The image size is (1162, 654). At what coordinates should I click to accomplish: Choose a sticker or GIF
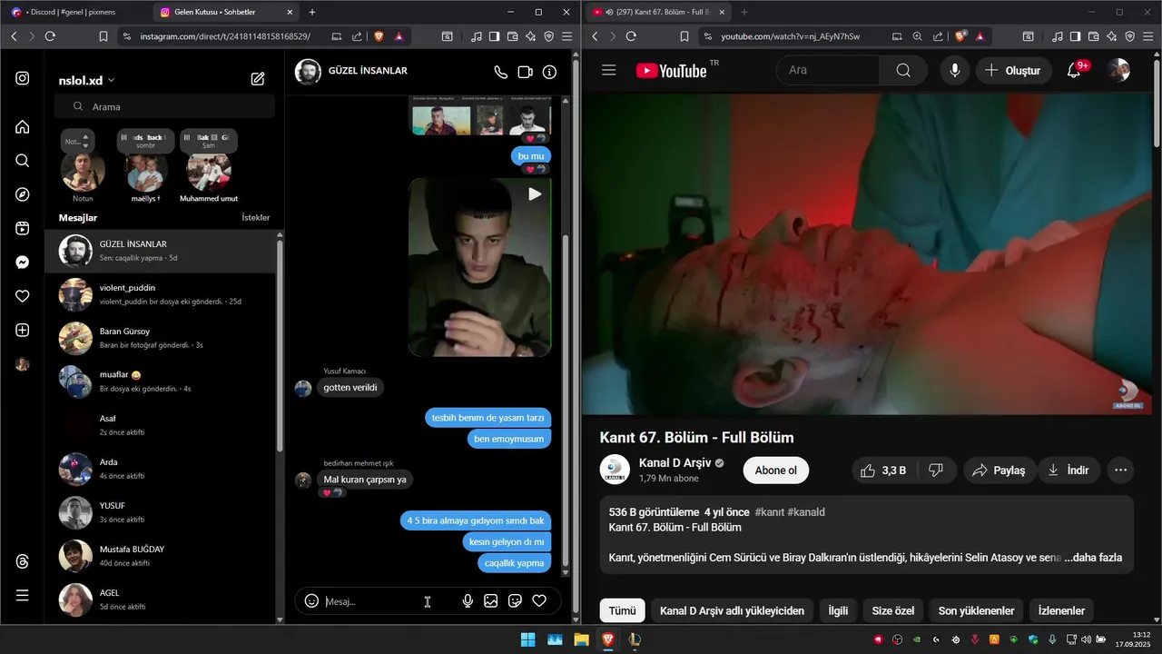515,601
